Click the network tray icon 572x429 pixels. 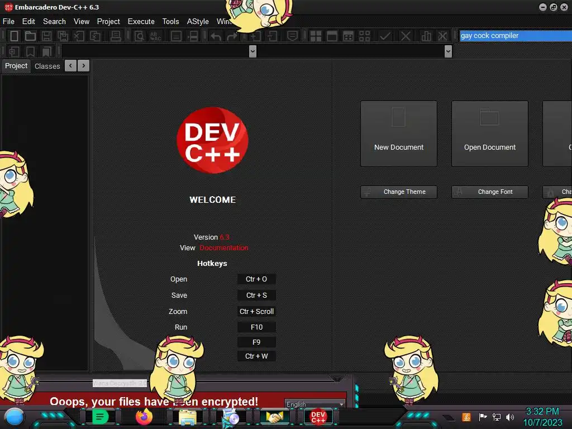(x=497, y=417)
